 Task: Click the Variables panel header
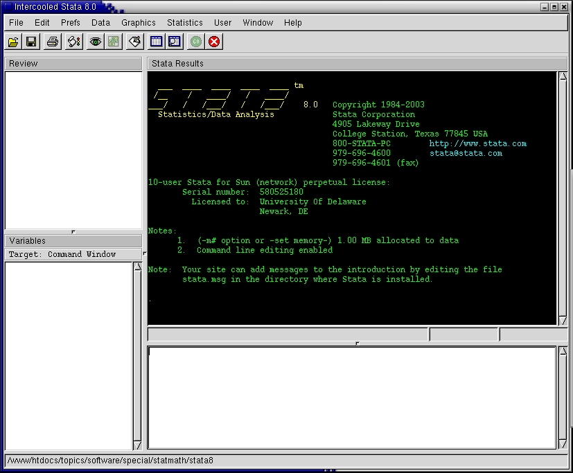(73, 241)
